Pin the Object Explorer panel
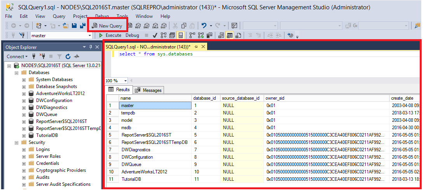 [91, 47]
